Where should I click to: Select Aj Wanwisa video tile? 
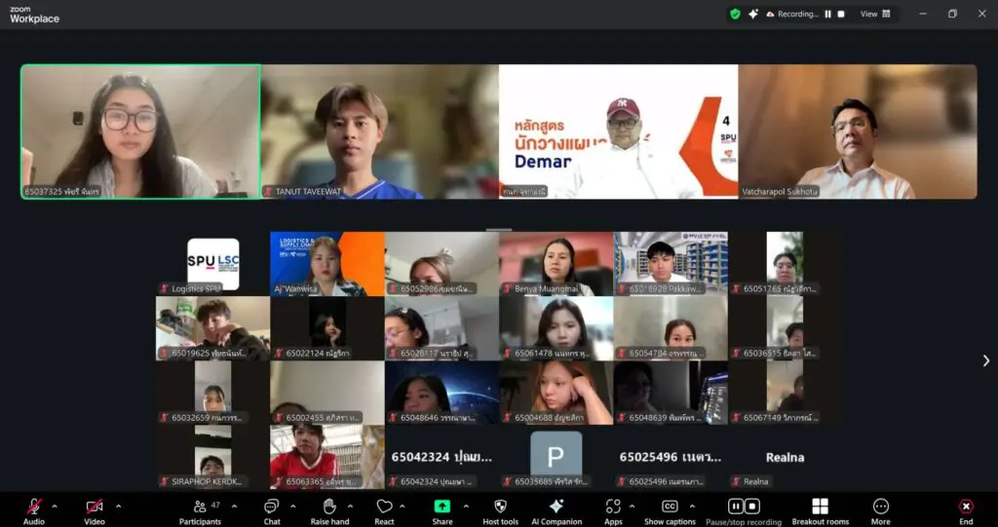coord(327,263)
